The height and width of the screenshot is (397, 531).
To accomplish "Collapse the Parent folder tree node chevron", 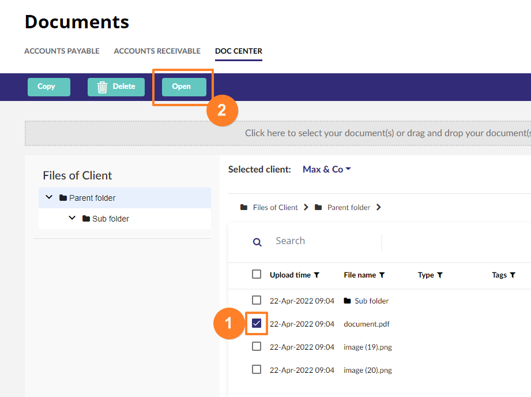I will (49, 197).
